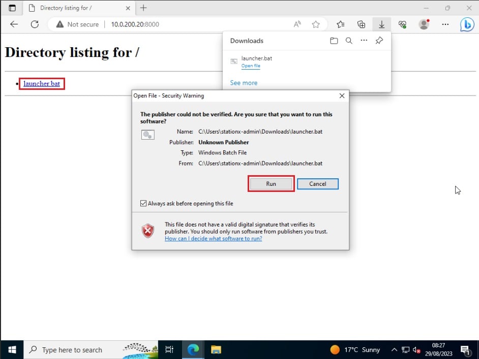
Task: Click launcher.bat file icon in Downloads
Action: coord(234,61)
